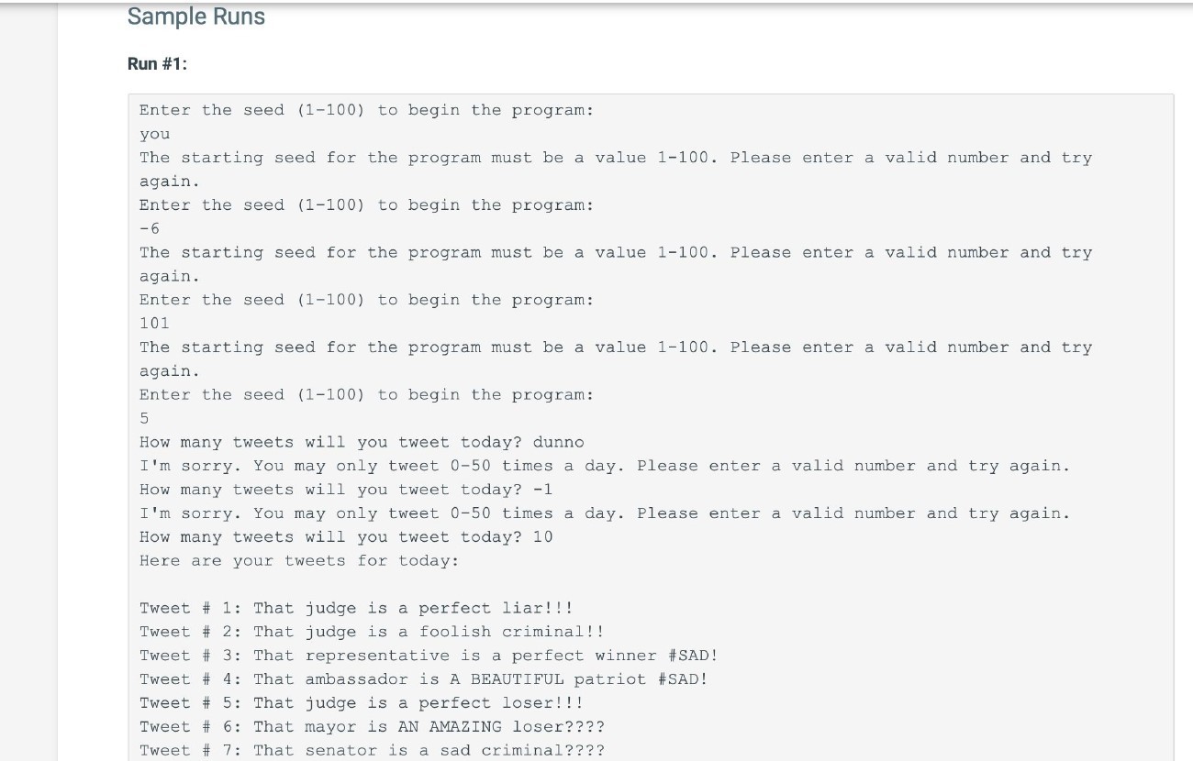Image resolution: width=1193 pixels, height=761 pixels.
Task: Click the word "dunno" in the tweets prompt
Action: pos(558,442)
